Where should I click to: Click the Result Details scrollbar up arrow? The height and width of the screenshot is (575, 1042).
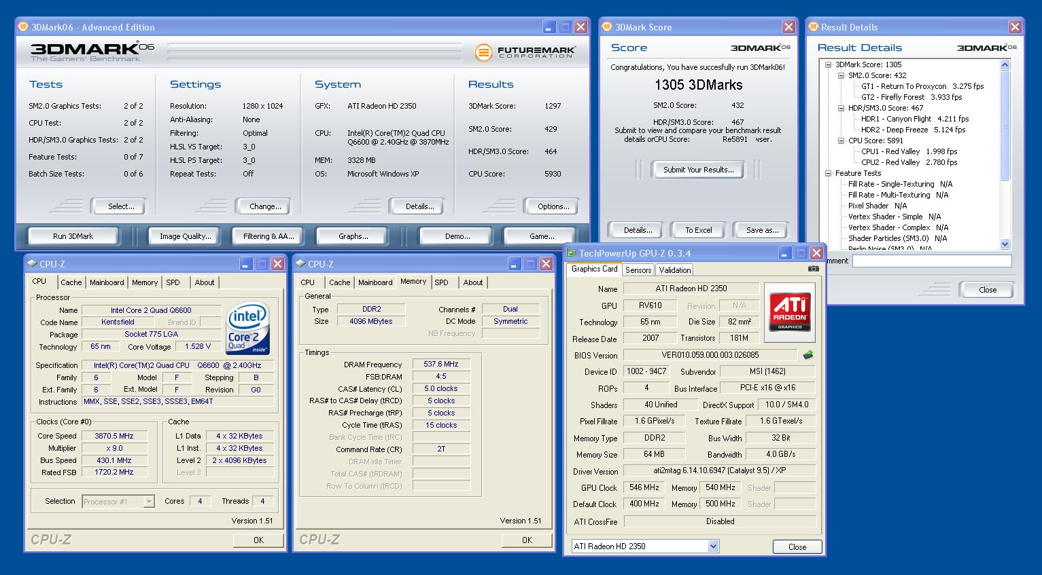coord(1005,64)
